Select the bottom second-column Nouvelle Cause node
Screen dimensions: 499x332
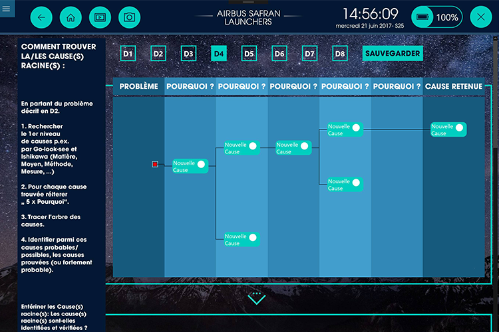click(241, 239)
